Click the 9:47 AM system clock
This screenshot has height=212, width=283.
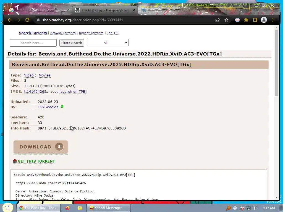coord(269,208)
